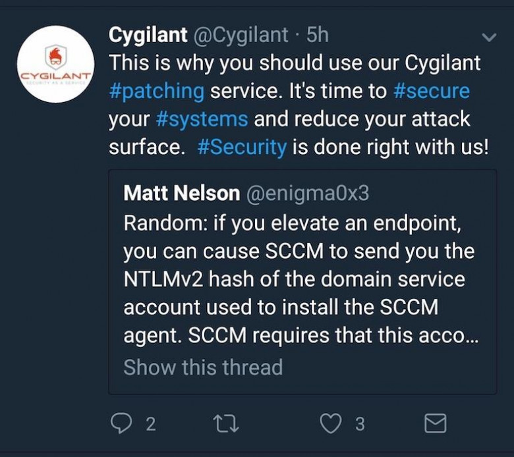This screenshot has height=457, width=514.
Task: Click the #secure hashtag
Action: (432, 91)
